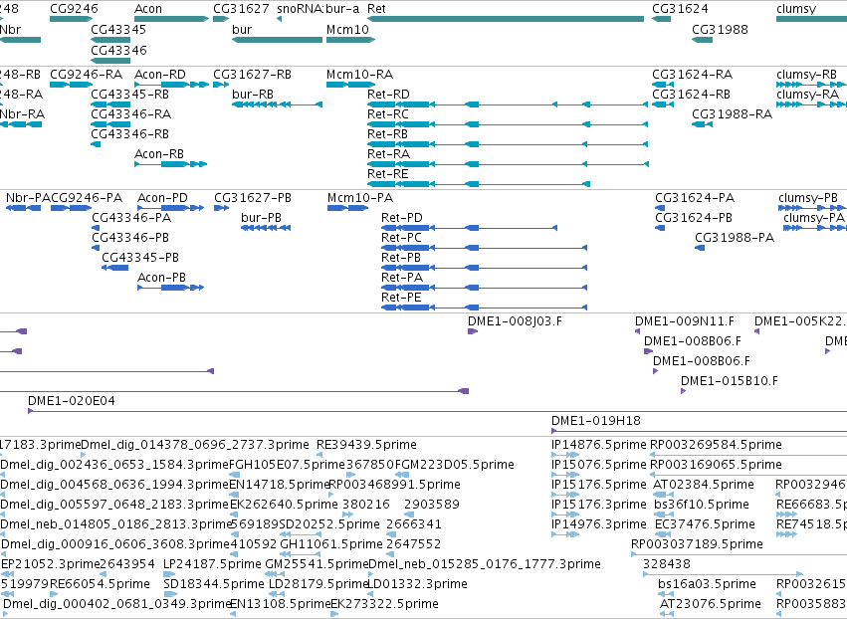Select transcript CG31624-RB

(692, 94)
